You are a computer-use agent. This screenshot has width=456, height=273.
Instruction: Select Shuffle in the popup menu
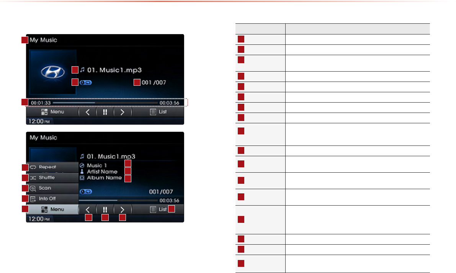point(52,178)
